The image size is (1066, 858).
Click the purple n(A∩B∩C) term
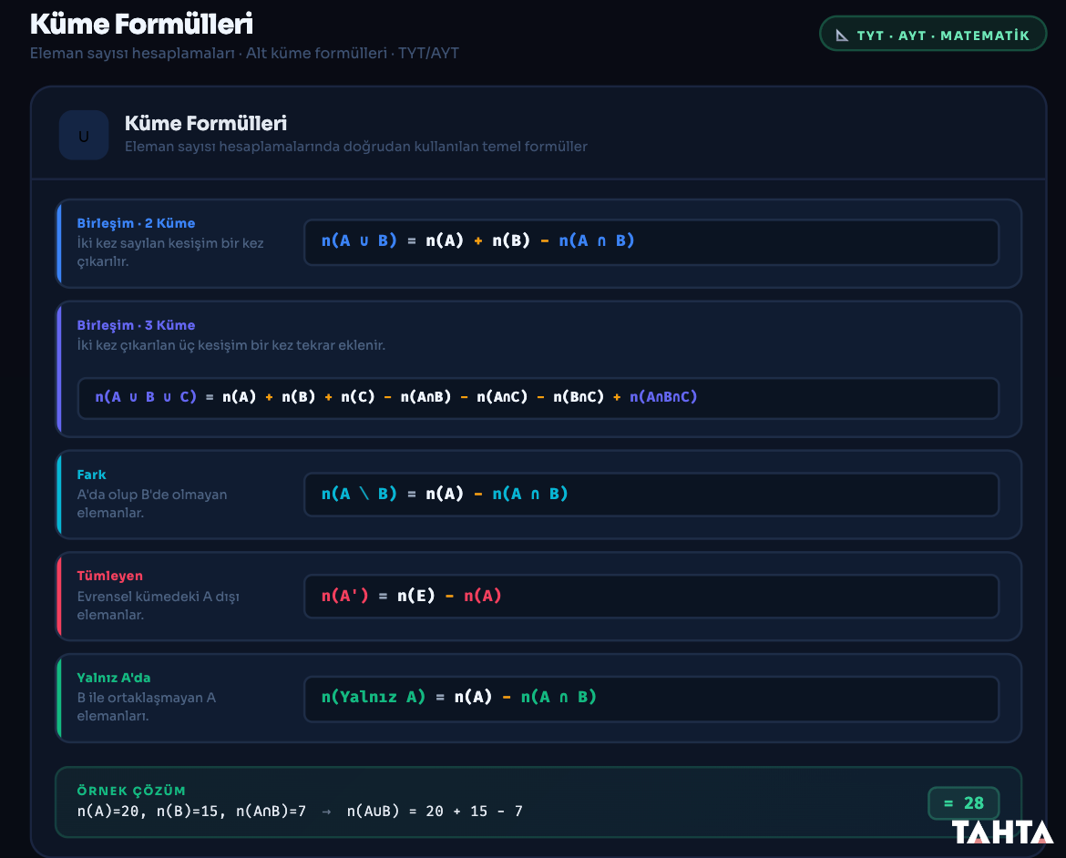click(x=663, y=397)
